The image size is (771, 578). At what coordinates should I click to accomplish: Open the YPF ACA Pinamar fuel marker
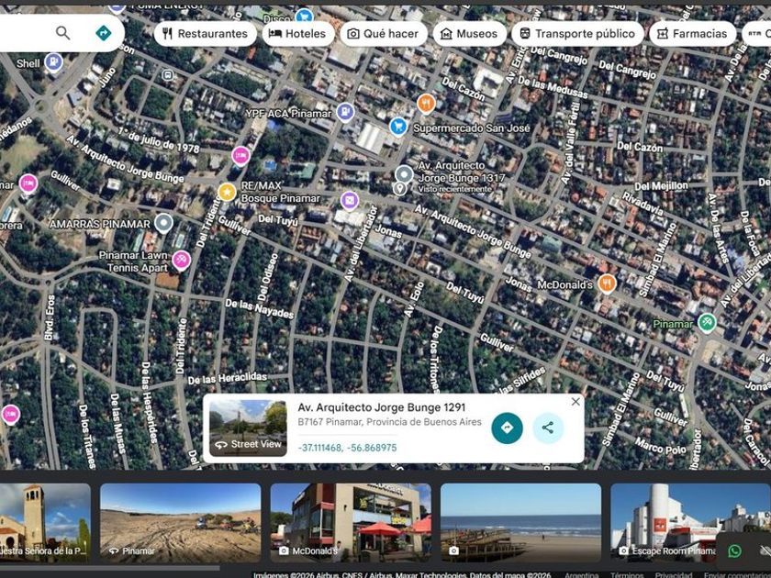click(345, 113)
